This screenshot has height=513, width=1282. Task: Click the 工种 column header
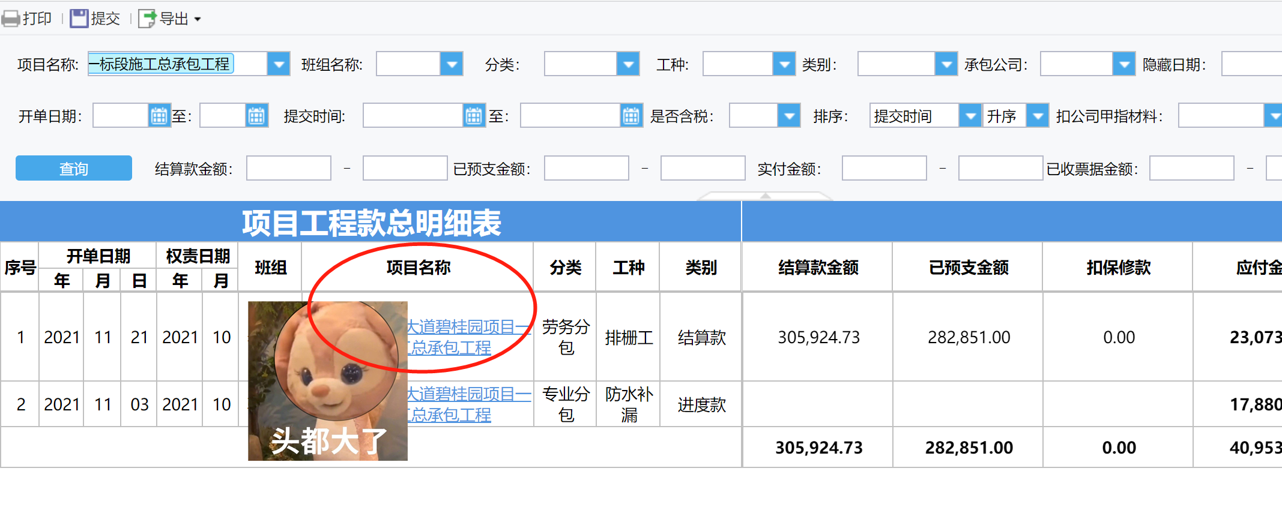click(x=628, y=268)
